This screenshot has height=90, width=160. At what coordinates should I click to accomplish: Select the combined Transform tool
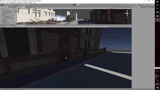(15, 5)
